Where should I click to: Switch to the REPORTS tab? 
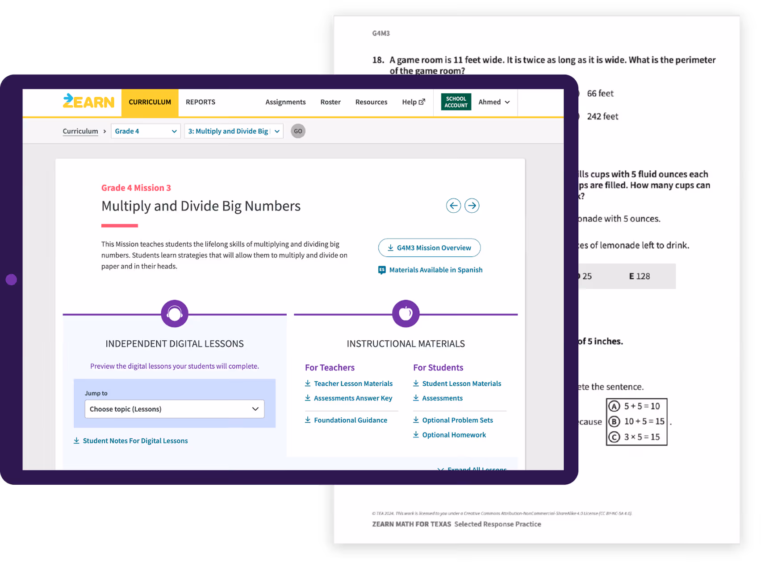coord(201,102)
